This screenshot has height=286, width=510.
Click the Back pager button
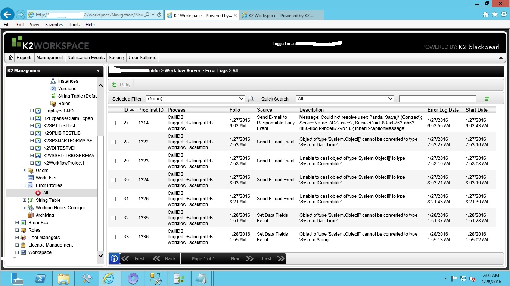click(165, 258)
